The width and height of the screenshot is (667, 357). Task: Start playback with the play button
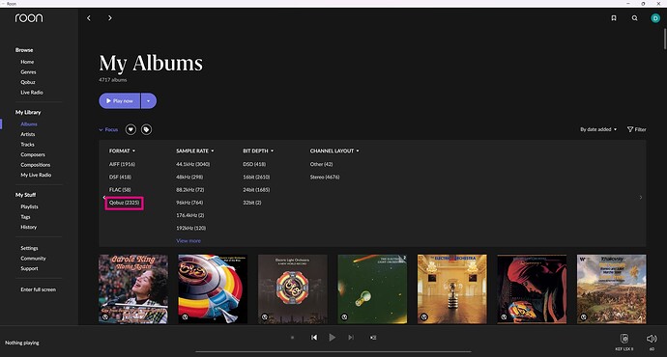(332, 338)
